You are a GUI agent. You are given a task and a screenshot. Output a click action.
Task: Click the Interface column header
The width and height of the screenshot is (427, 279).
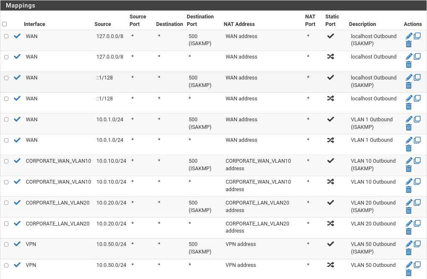coord(34,24)
